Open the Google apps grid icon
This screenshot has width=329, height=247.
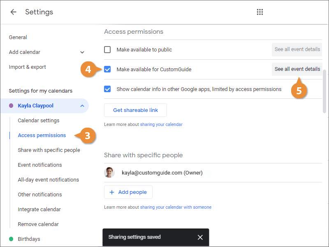[x=260, y=12]
